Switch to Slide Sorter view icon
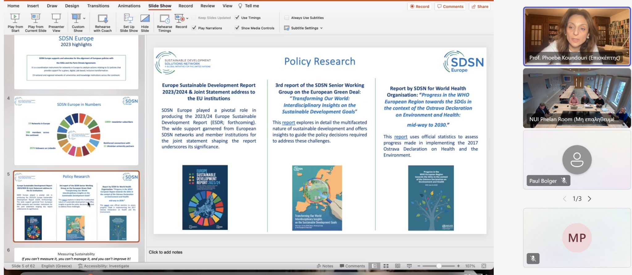 (386, 266)
